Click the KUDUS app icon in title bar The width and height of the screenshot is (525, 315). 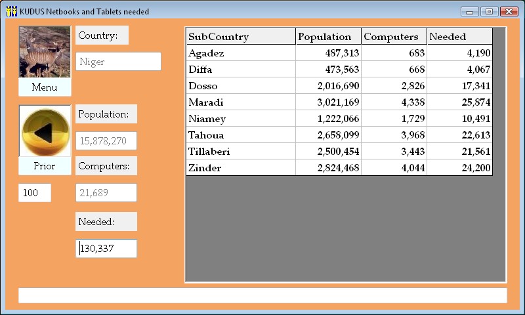coord(11,11)
